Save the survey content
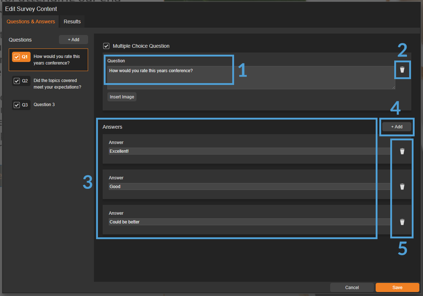 point(397,288)
